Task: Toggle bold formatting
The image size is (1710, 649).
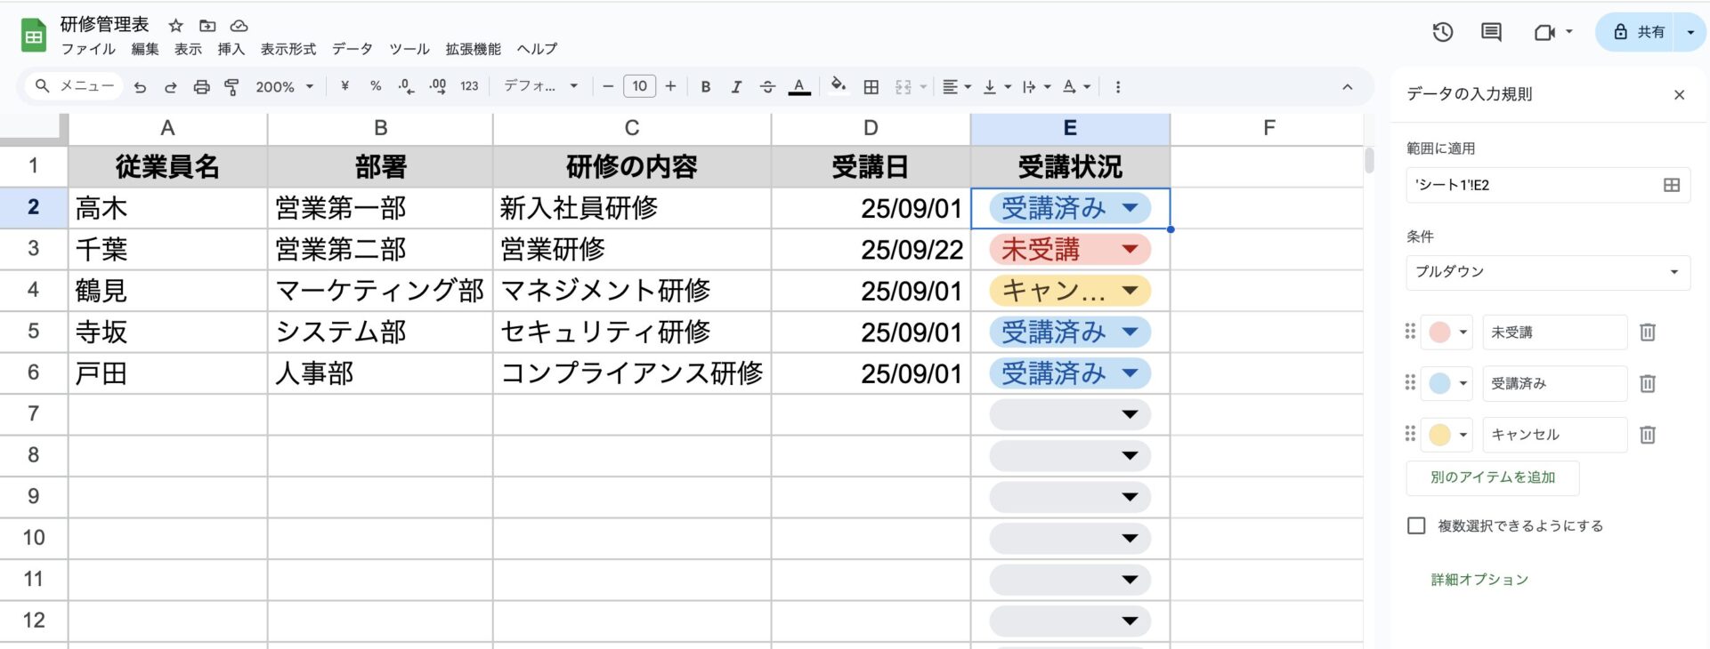Action: [x=705, y=87]
